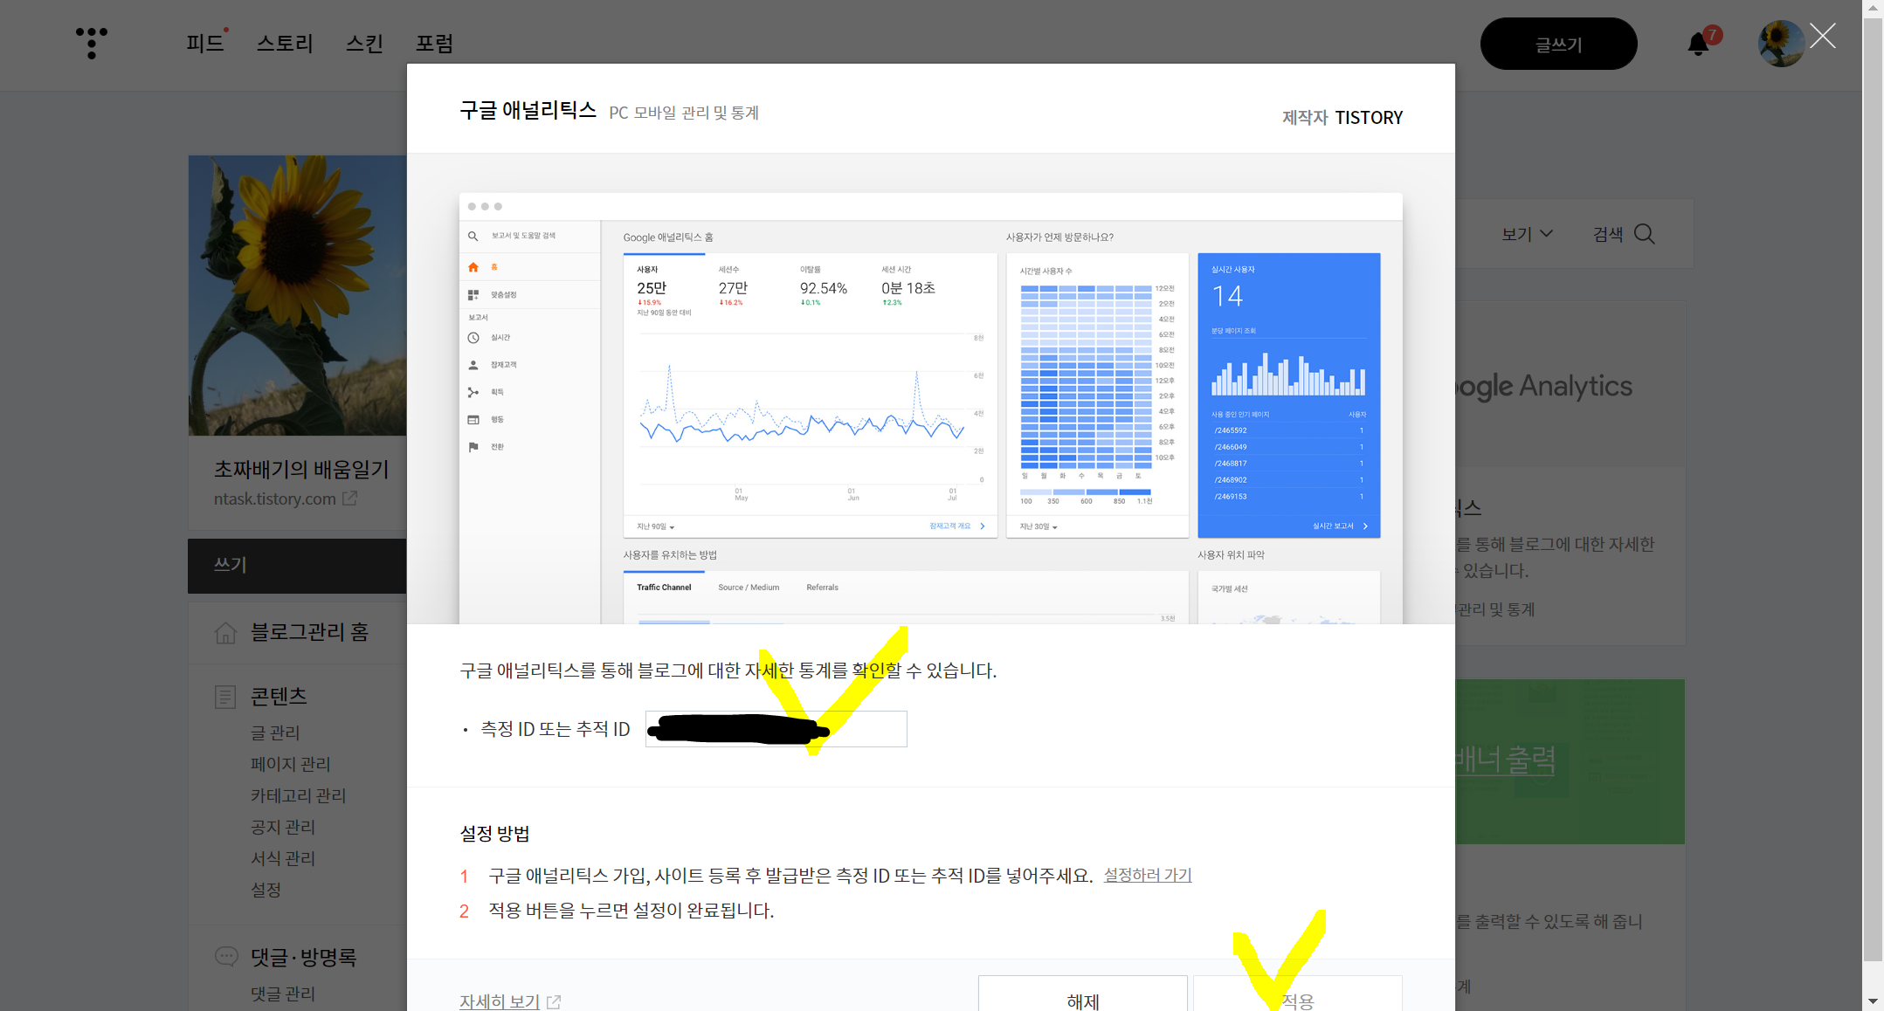Click external link icon next to 자세히 보기
Viewport: 1884px width, 1011px height.
[x=554, y=1001]
